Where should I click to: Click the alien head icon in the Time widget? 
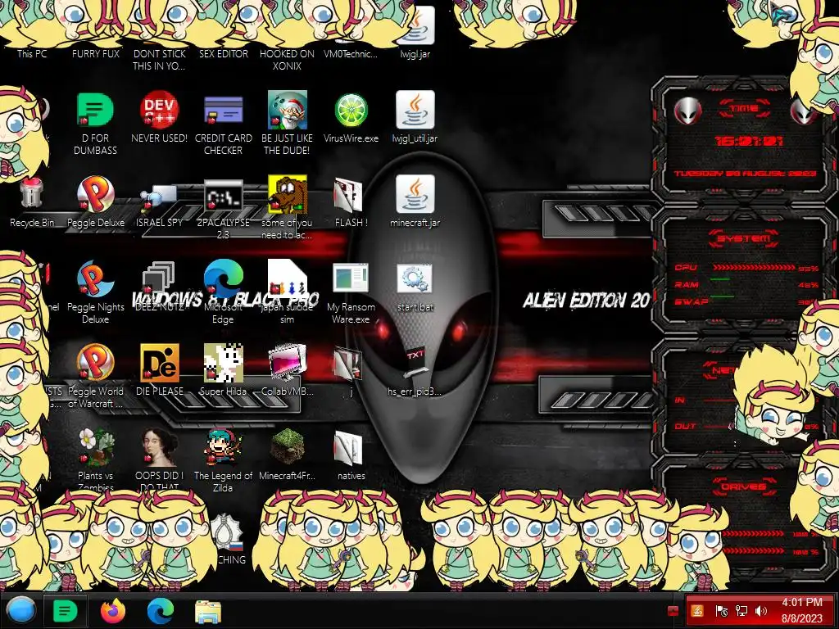687,111
